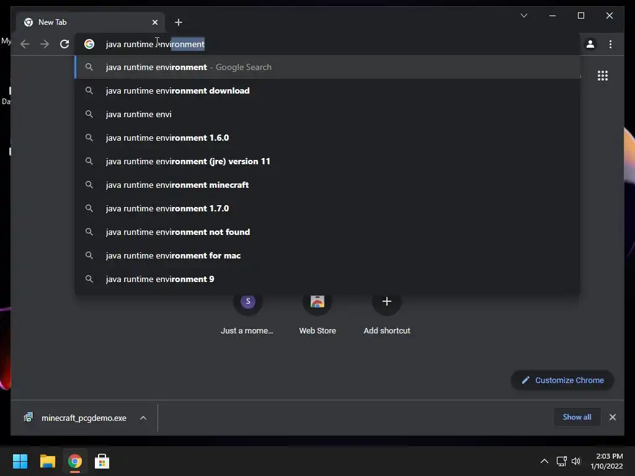The height and width of the screenshot is (476, 635).
Task: Go back using the back arrow
Action: pos(25,44)
